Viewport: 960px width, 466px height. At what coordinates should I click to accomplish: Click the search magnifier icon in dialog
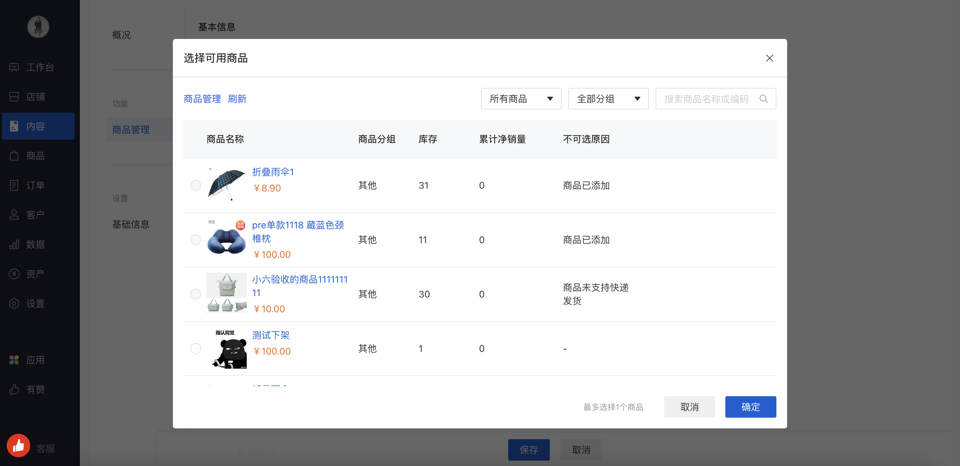[763, 99]
